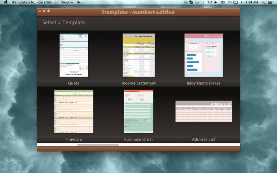
Task: Select the Quote template thumbnail
Action: (x=74, y=55)
